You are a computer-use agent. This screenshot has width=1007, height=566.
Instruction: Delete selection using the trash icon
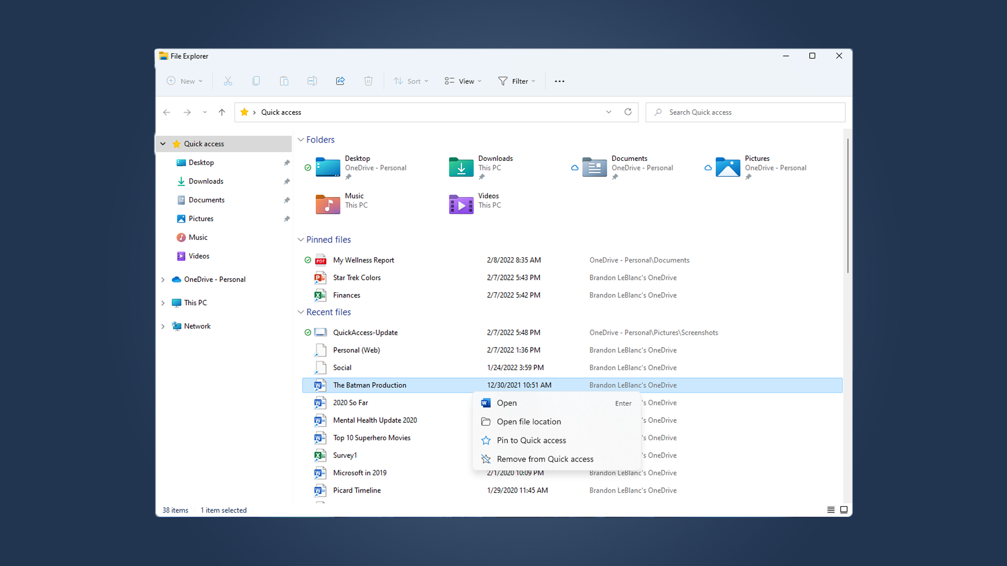tap(368, 81)
